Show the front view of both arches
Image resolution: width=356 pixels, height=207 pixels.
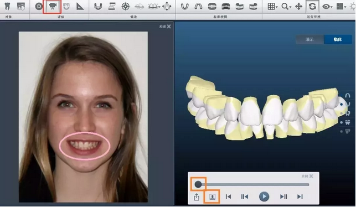[x=212, y=7]
